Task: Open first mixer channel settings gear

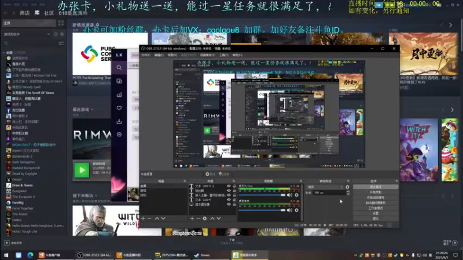Action: point(296,195)
